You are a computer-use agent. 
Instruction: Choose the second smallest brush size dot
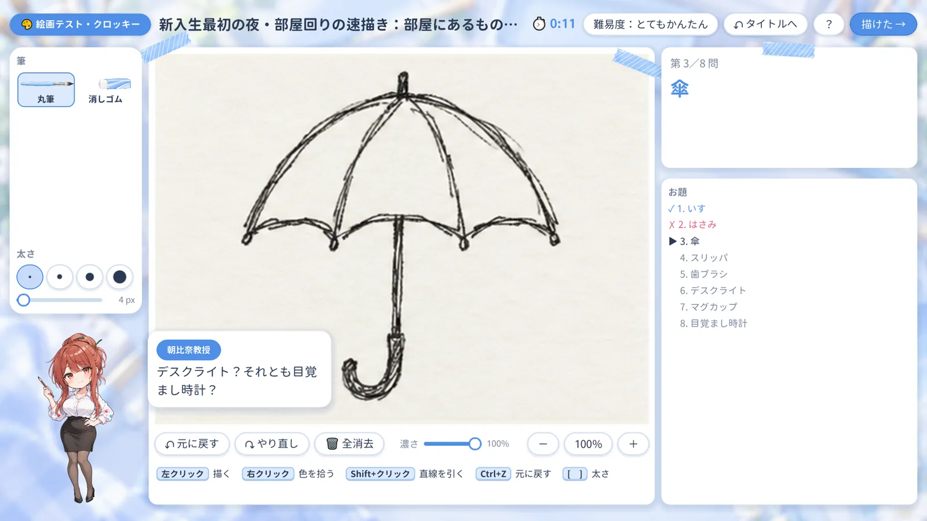click(x=60, y=277)
